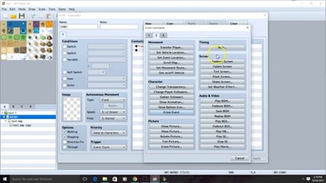Switch to Event Commands tab 1
The height and width of the screenshot is (183, 326).
point(149,35)
